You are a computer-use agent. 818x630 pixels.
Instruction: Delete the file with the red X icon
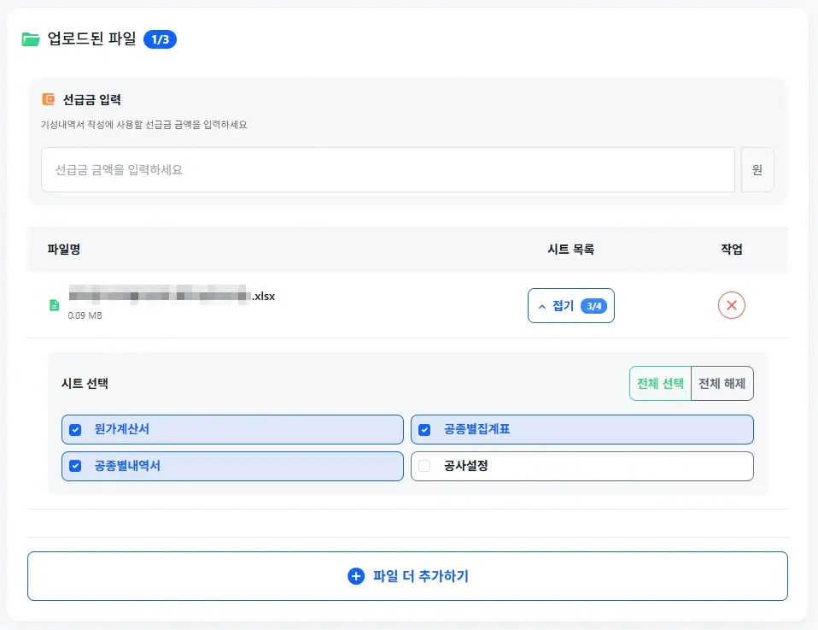coord(732,305)
